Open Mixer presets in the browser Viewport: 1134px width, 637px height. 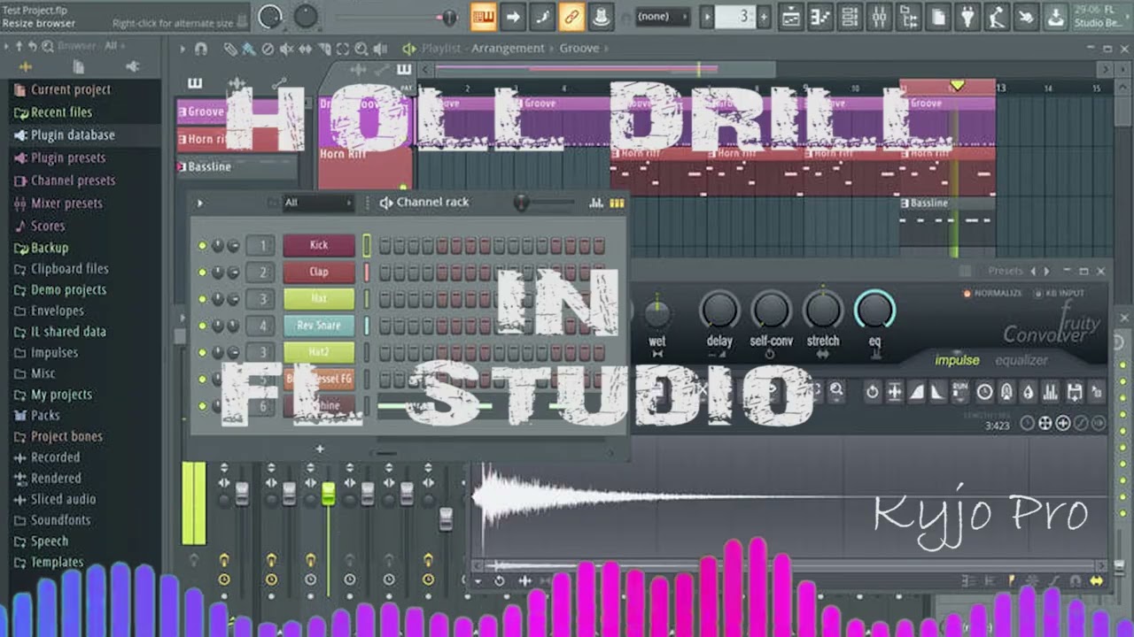tap(58, 203)
